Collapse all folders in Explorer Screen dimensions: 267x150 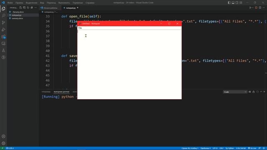[32, 7]
